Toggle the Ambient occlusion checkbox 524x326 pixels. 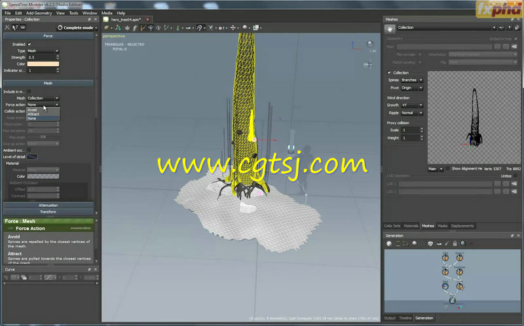click(x=29, y=151)
